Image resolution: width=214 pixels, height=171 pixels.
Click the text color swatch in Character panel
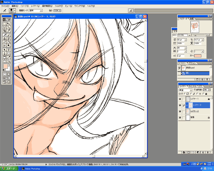[x=198, y=56]
